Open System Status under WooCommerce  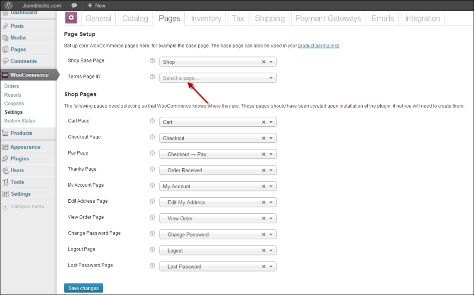19,121
